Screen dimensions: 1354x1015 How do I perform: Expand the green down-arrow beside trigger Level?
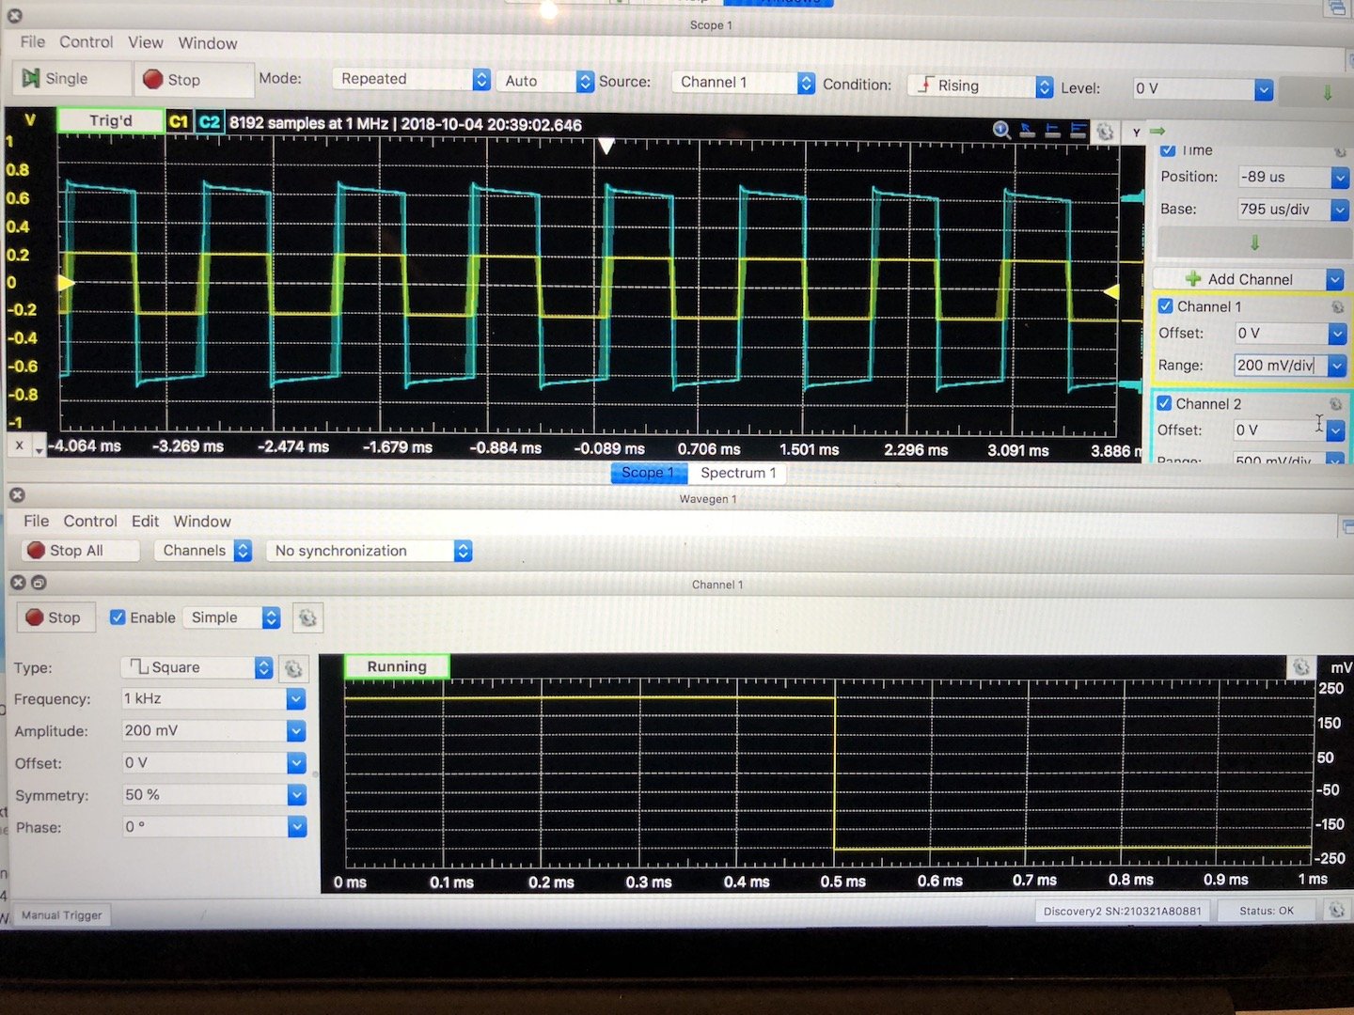tap(1327, 92)
